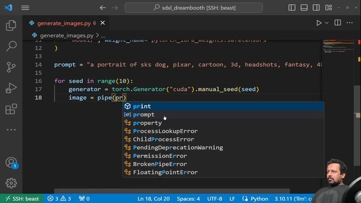361x203 pixels.
Task: Select the ChildProcessError suggestion
Action: (x=223, y=139)
